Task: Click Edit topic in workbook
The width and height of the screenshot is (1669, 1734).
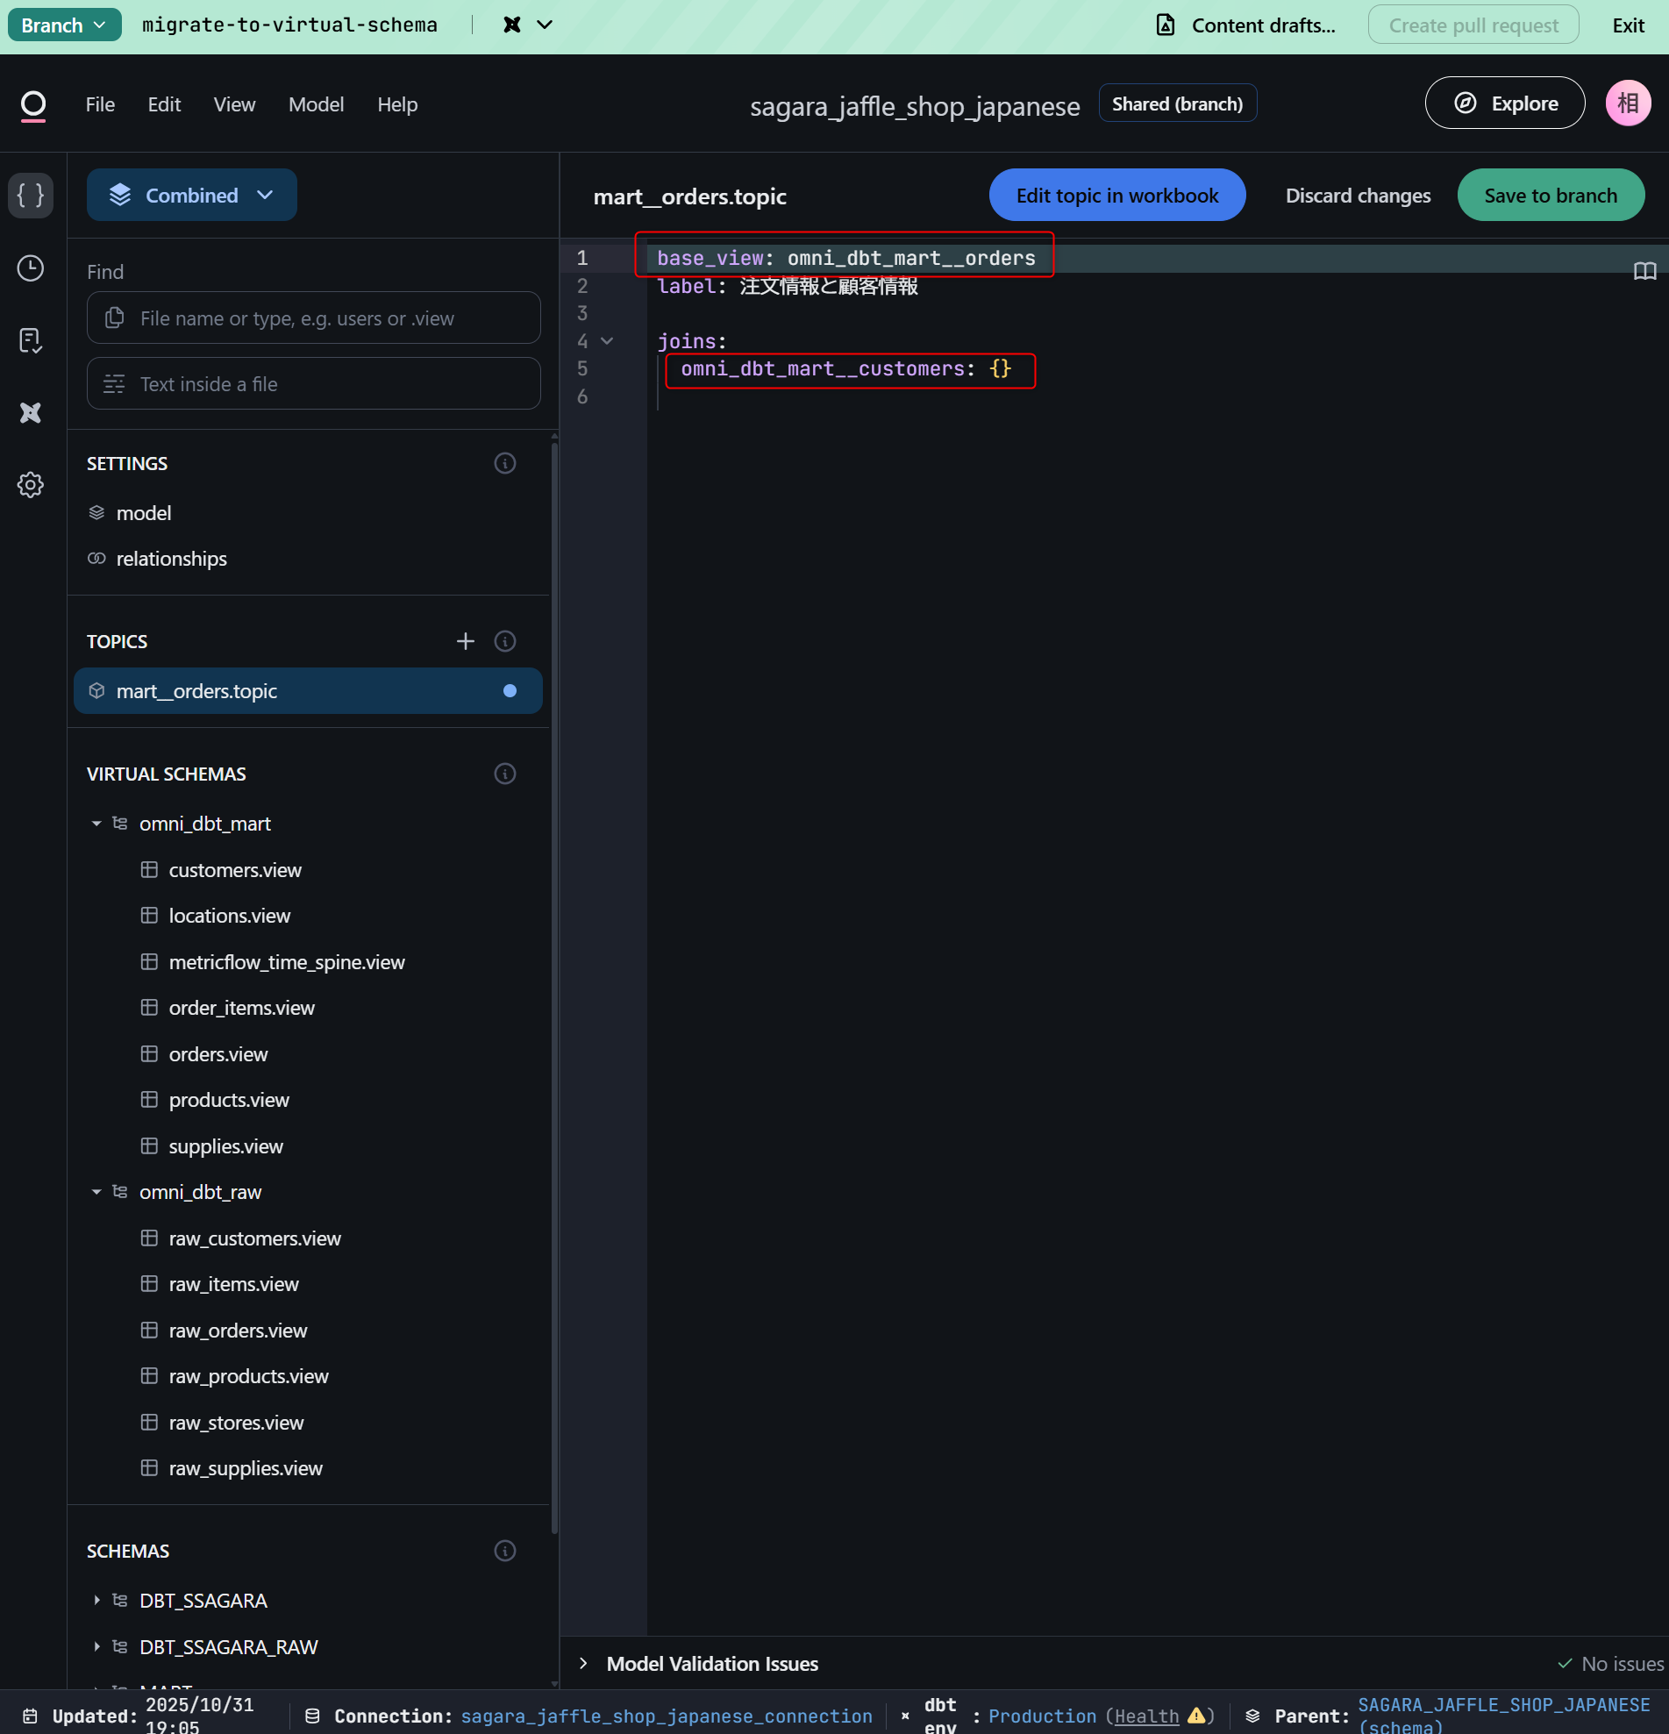Action: 1116,196
